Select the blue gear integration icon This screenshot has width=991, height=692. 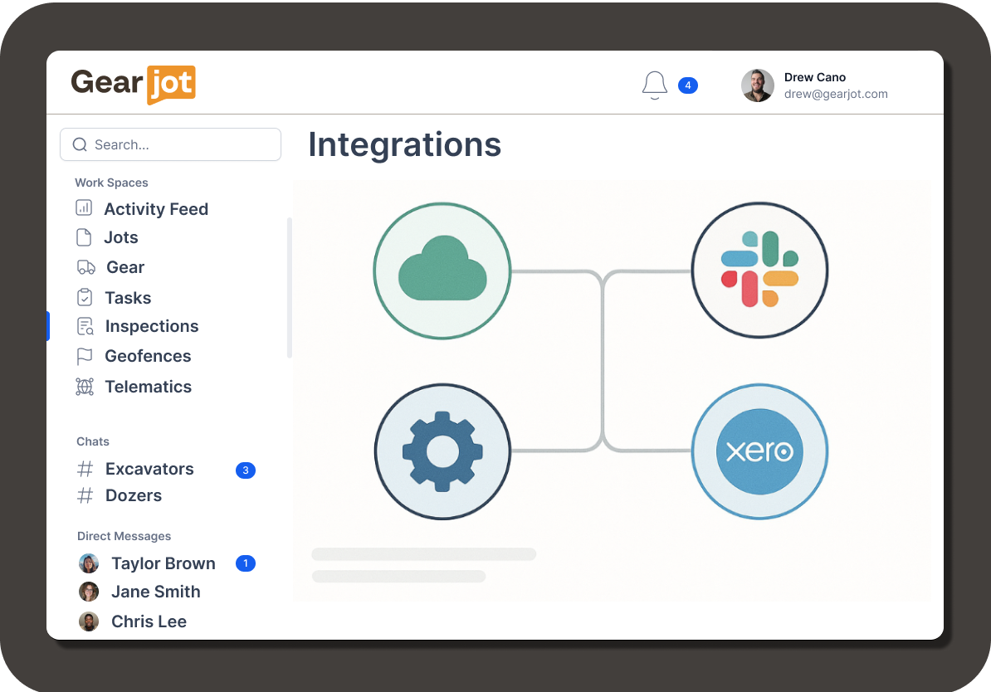coord(442,452)
